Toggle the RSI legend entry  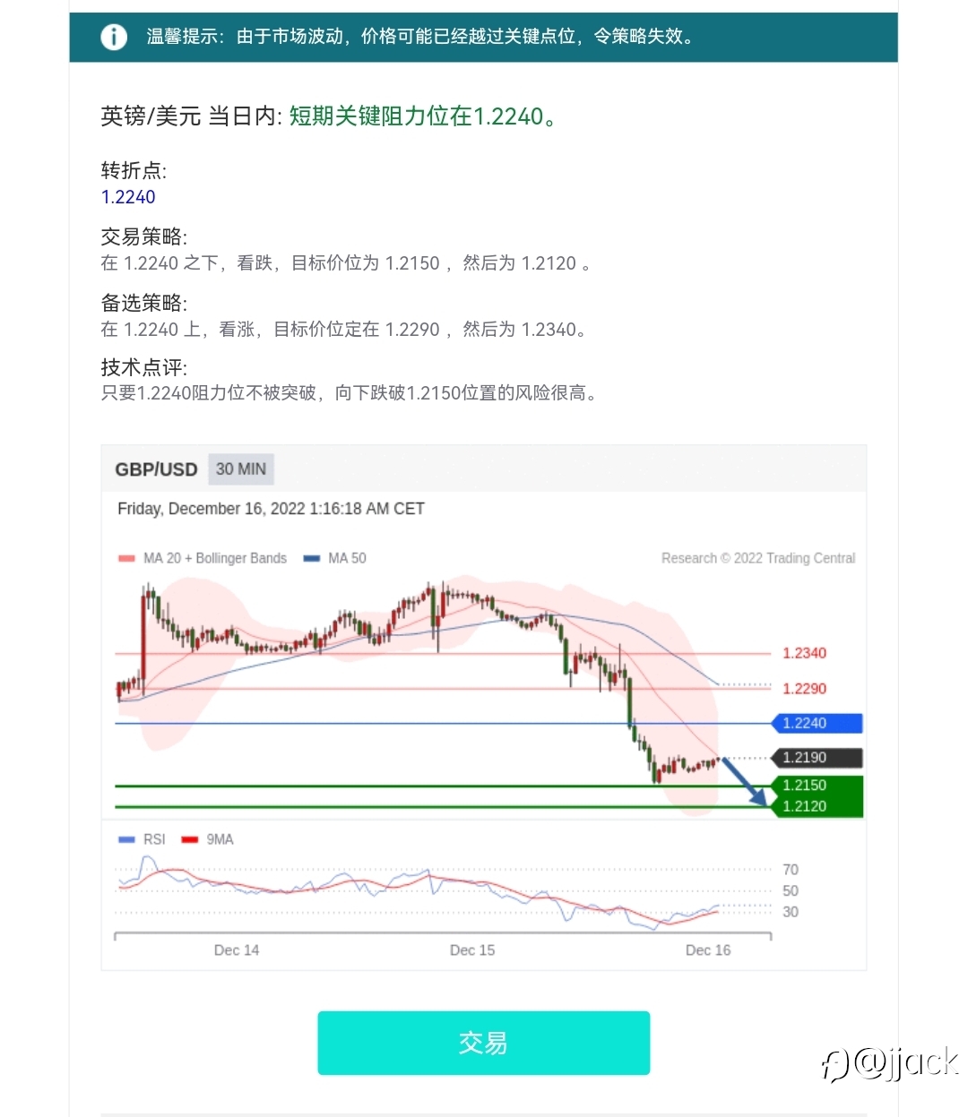click(143, 839)
